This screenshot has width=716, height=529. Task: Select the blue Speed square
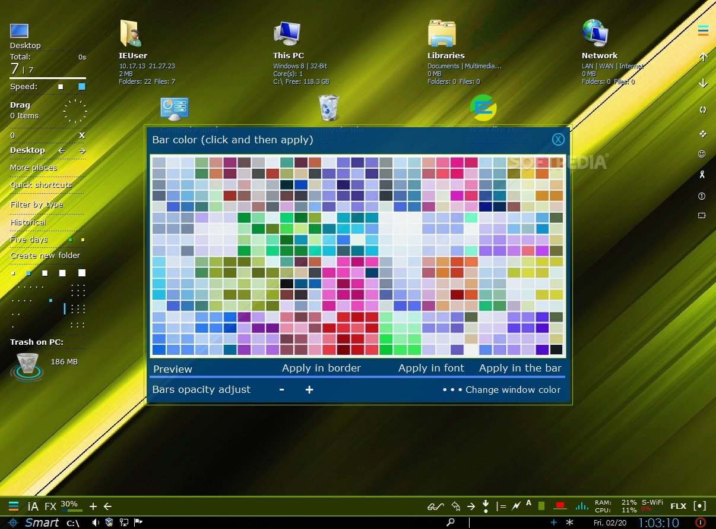click(82, 87)
